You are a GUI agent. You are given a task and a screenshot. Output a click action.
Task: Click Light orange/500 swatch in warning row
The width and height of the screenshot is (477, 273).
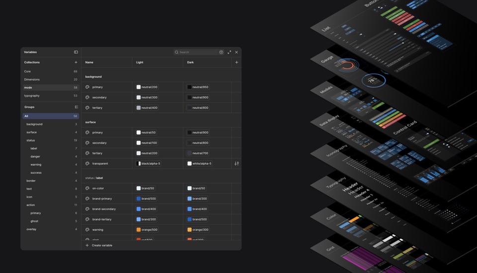(x=139, y=229)
